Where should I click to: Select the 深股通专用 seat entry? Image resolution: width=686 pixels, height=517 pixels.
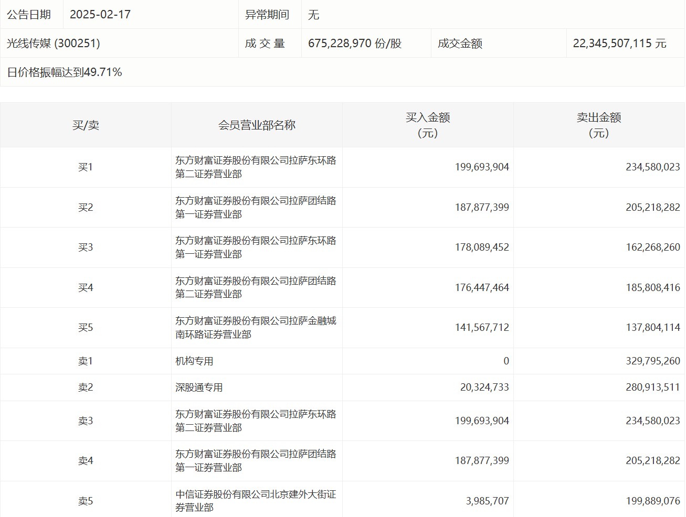[x=199, y=387]
